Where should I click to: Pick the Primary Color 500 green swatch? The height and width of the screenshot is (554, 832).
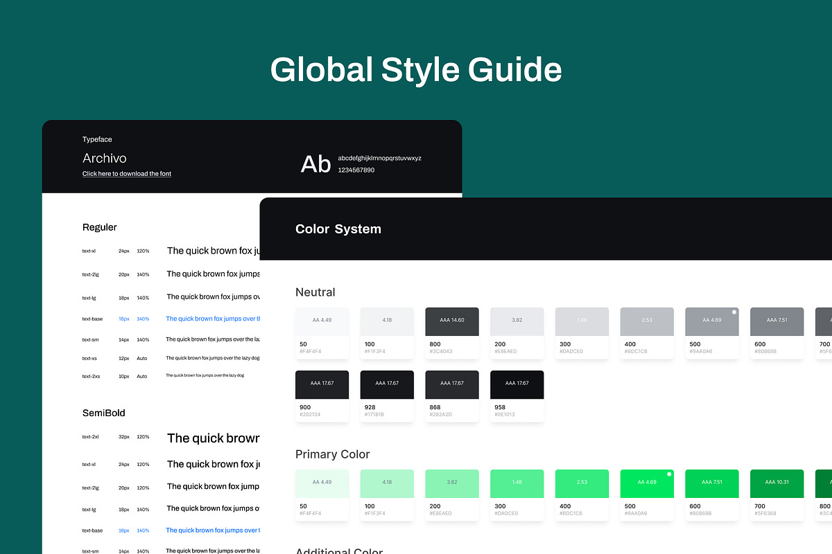[x=647, y=495]
